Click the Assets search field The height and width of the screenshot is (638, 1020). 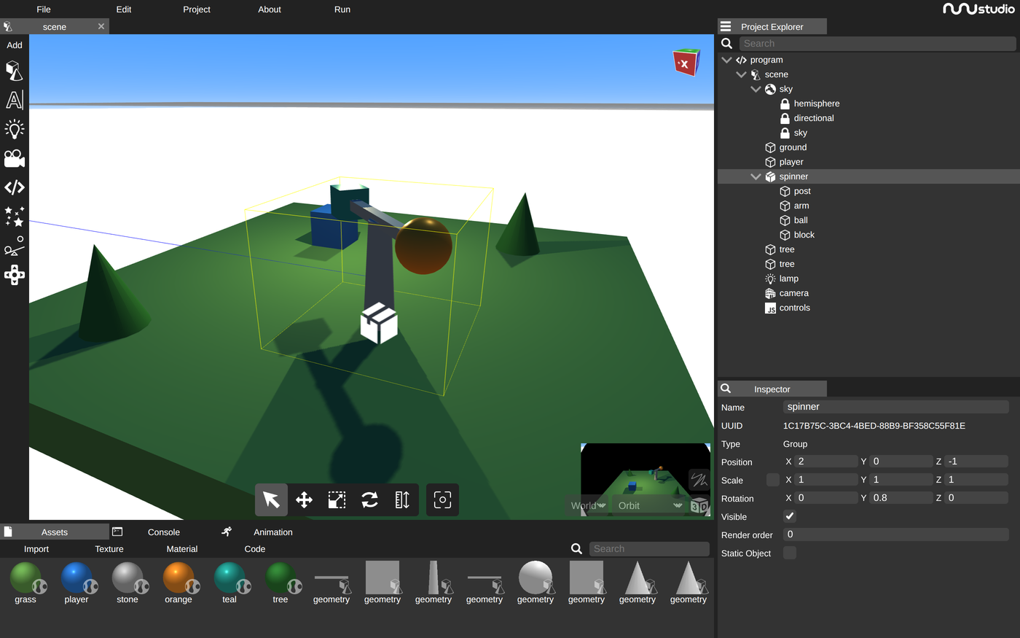pos(649,549)
